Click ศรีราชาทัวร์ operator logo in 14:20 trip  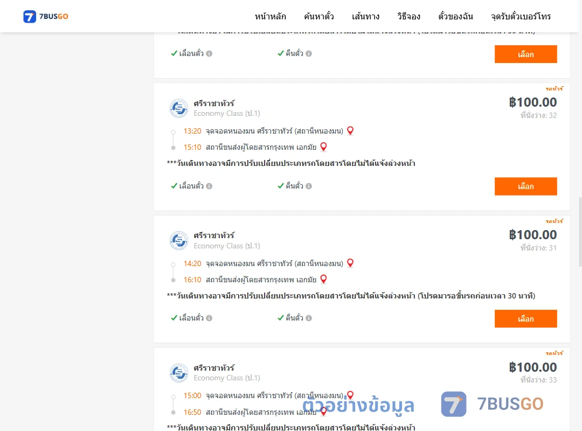[179, 241]
